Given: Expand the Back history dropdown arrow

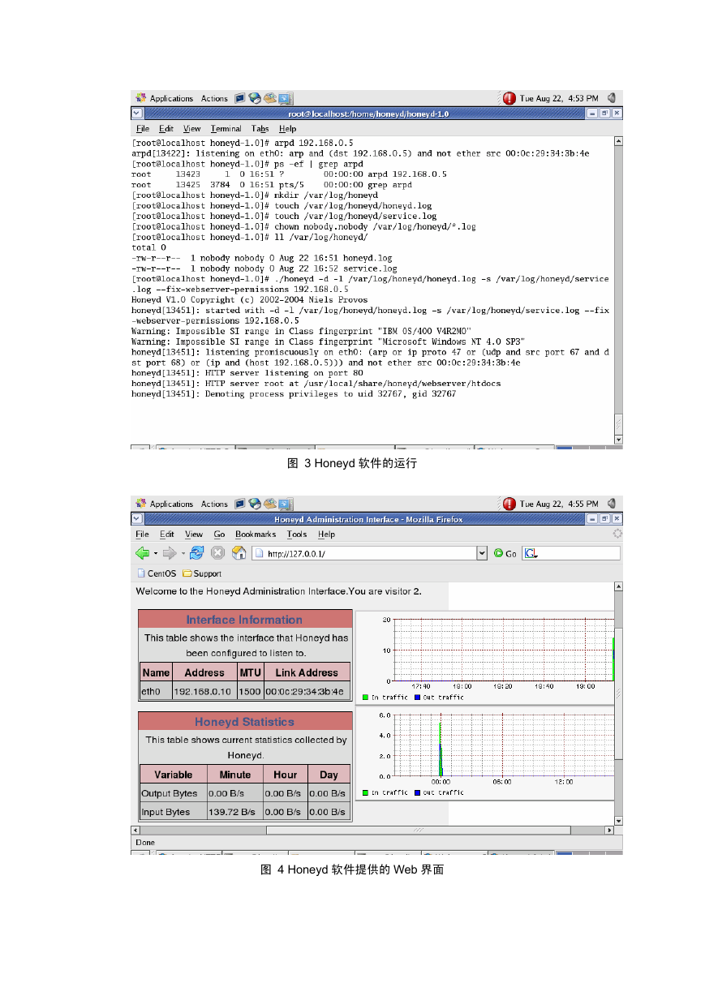Looking at the screenshot, I should coord(156,553).
